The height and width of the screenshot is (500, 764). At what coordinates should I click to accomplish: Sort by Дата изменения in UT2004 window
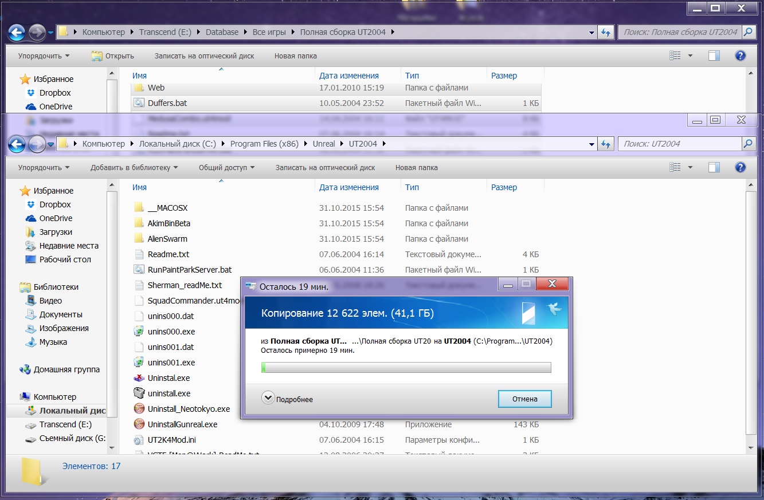(x=349, y=187)
